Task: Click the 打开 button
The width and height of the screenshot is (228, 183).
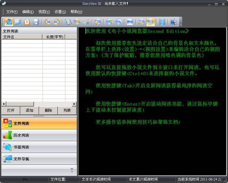Action: click(x=11, y=111)
